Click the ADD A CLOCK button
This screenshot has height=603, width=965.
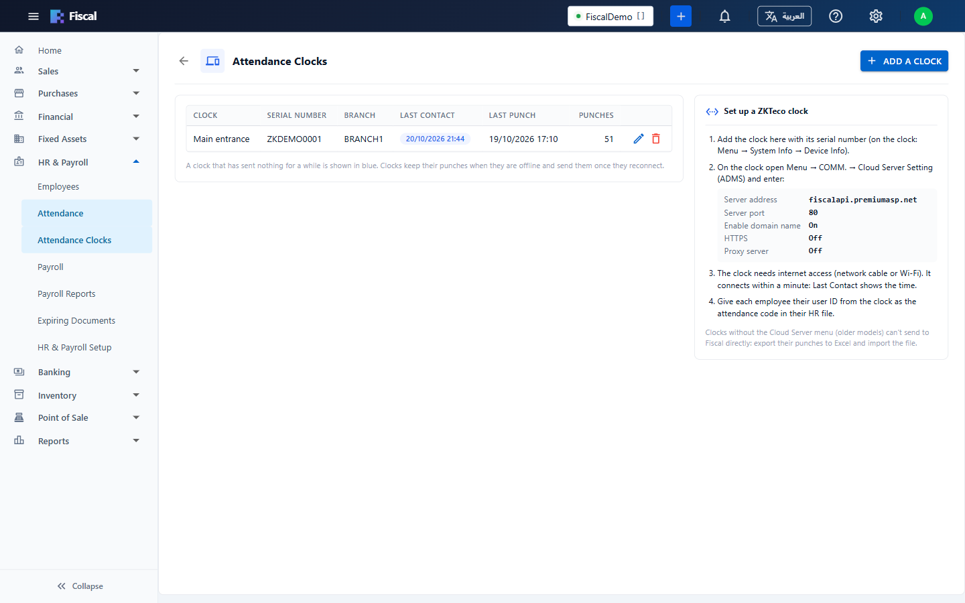pyautogui.click(x=904, y=61)
